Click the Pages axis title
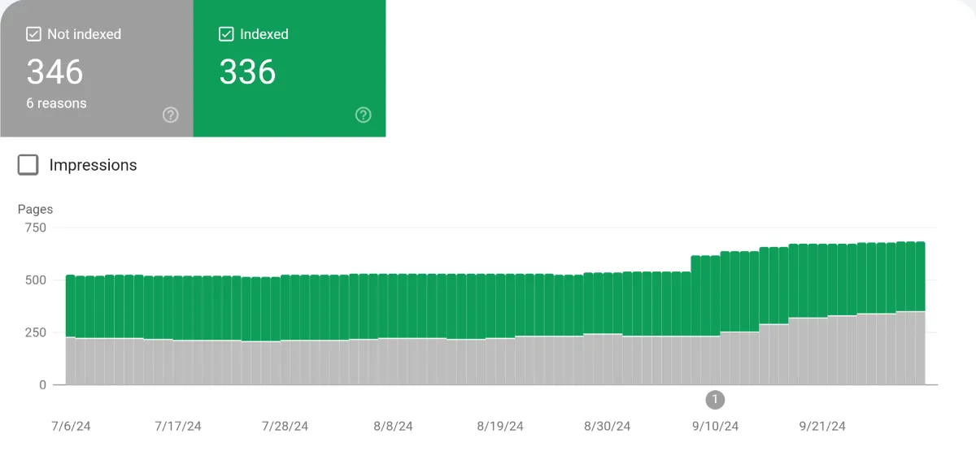Viewport: 976px width, 460px height. click(x=35, y=209)
